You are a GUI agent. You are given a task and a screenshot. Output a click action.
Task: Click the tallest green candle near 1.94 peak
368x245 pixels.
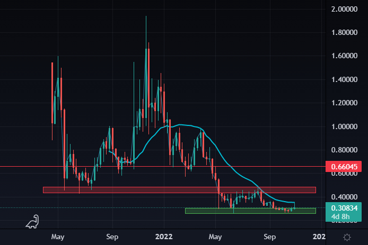pos(146,83)
